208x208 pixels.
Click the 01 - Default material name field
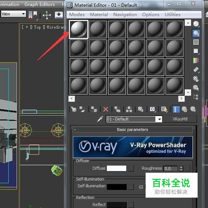click(x=131, y=119)
